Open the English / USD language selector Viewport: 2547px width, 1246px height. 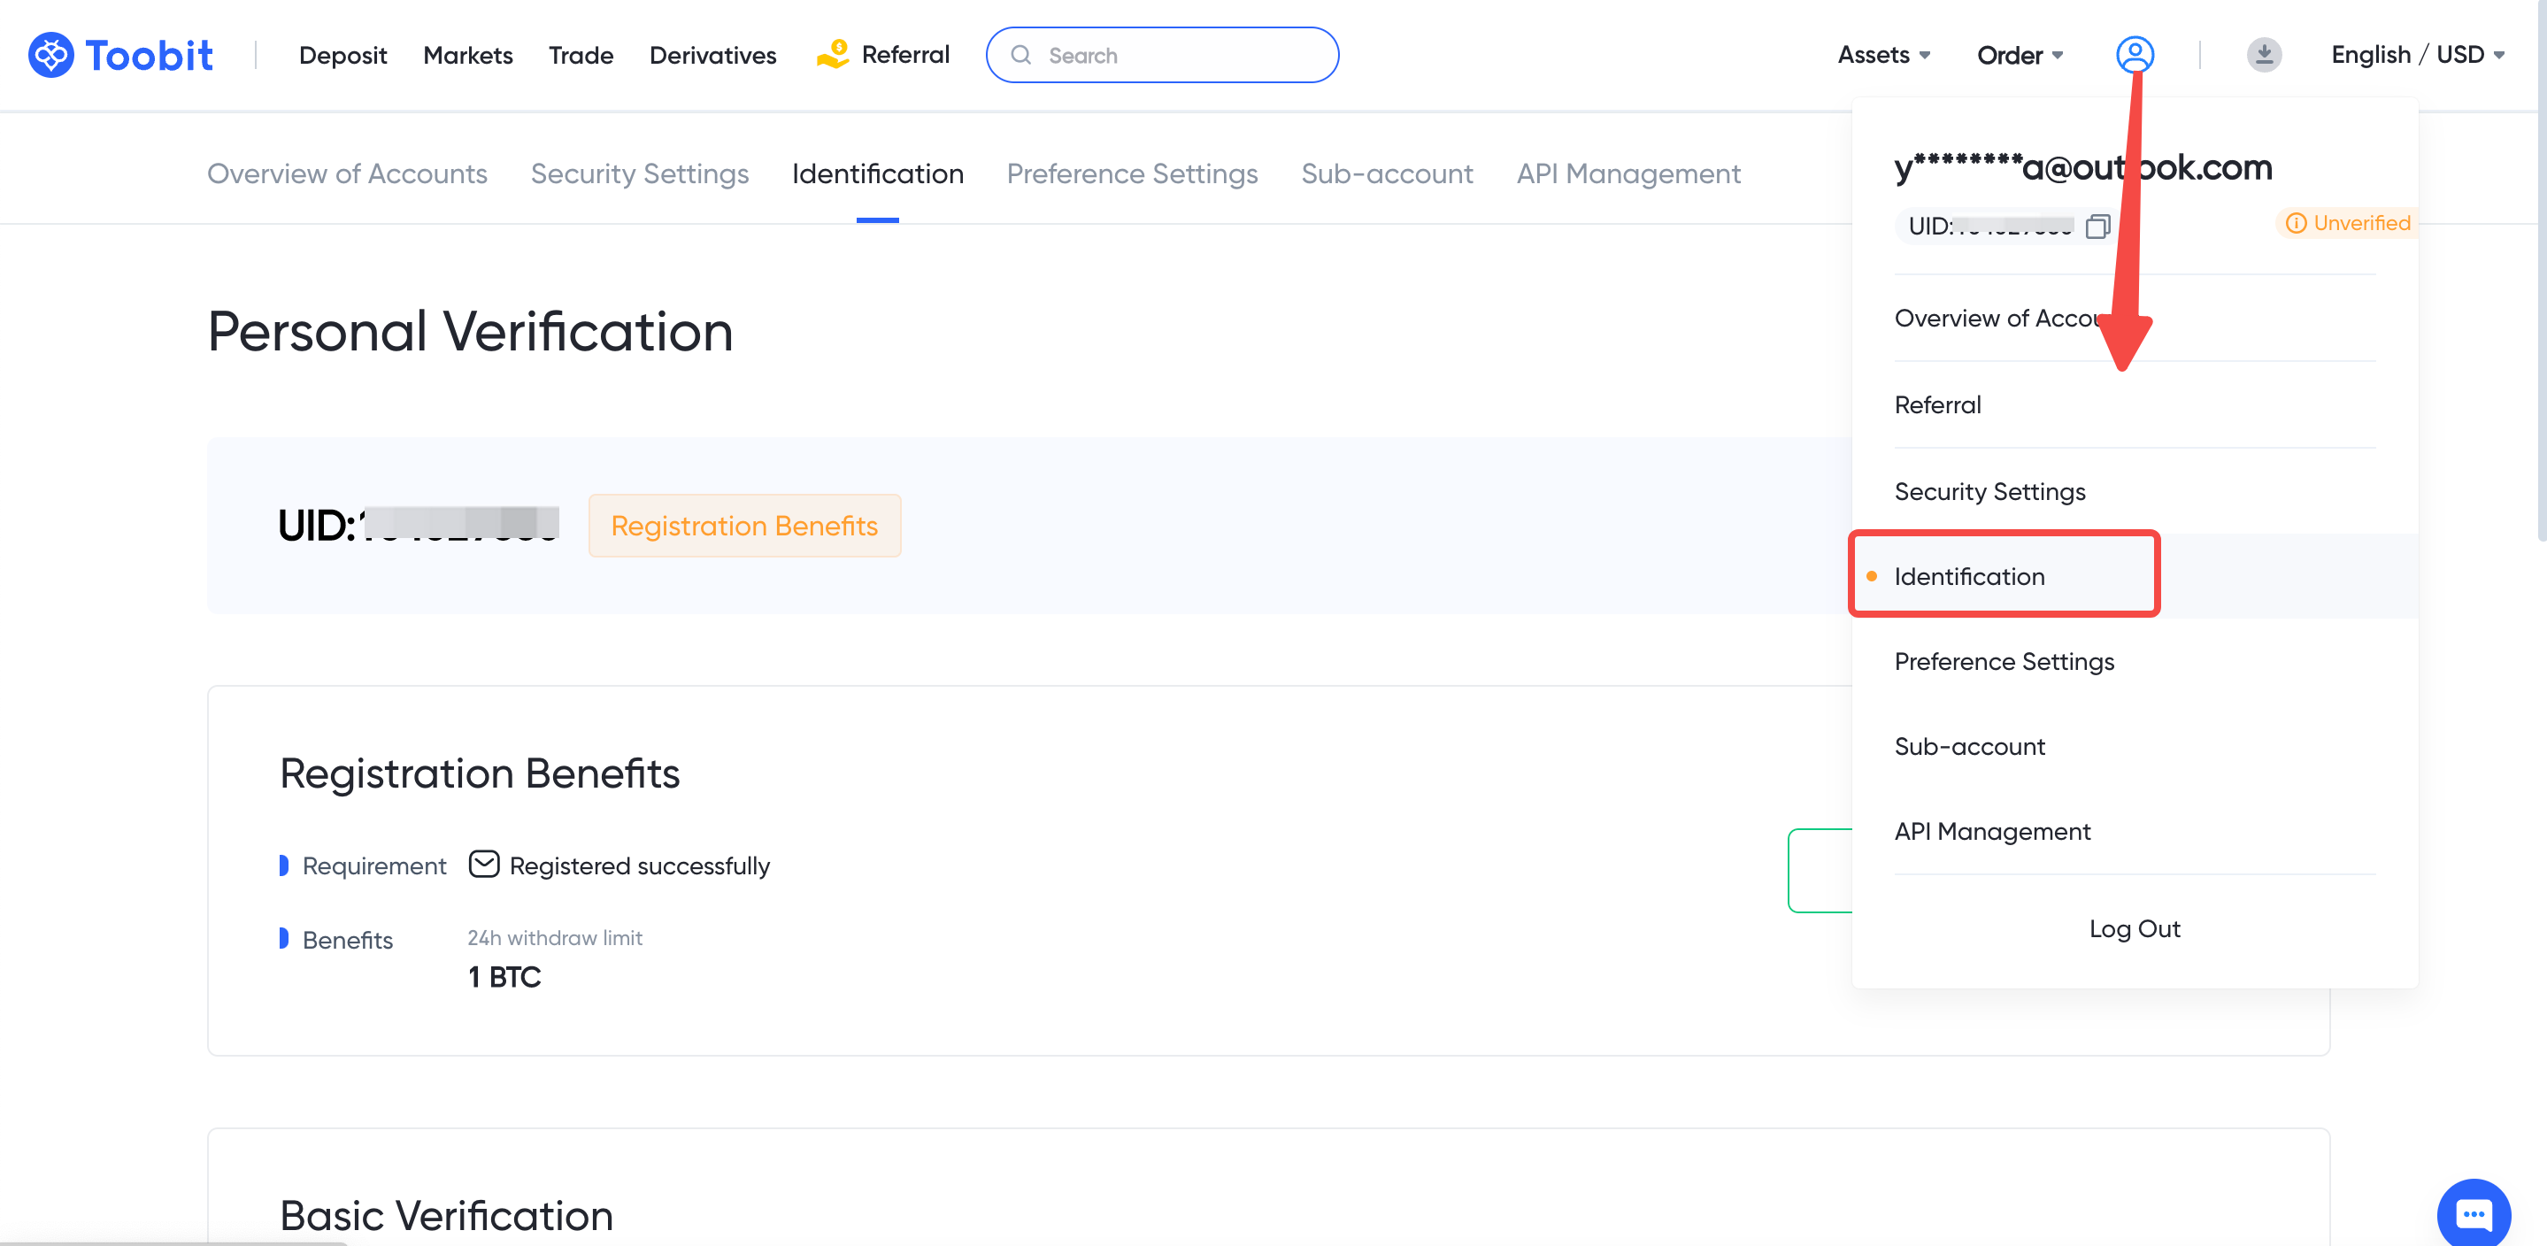2418,56
